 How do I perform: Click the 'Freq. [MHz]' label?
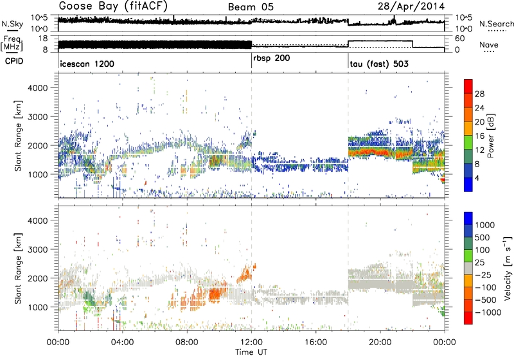(12, 44)
